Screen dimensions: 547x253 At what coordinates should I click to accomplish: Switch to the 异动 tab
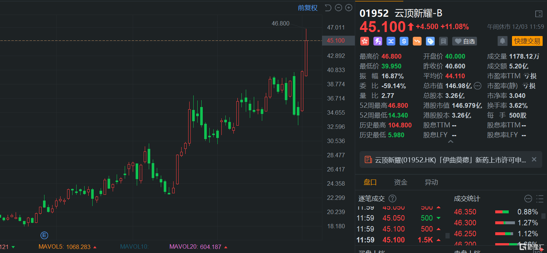point(431,182)
